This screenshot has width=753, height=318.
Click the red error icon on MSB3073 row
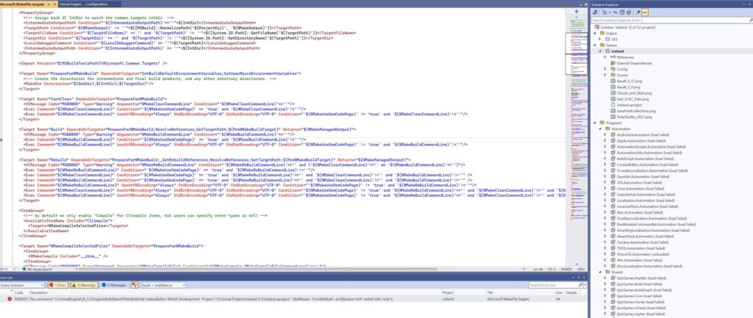tap(10, 299)
